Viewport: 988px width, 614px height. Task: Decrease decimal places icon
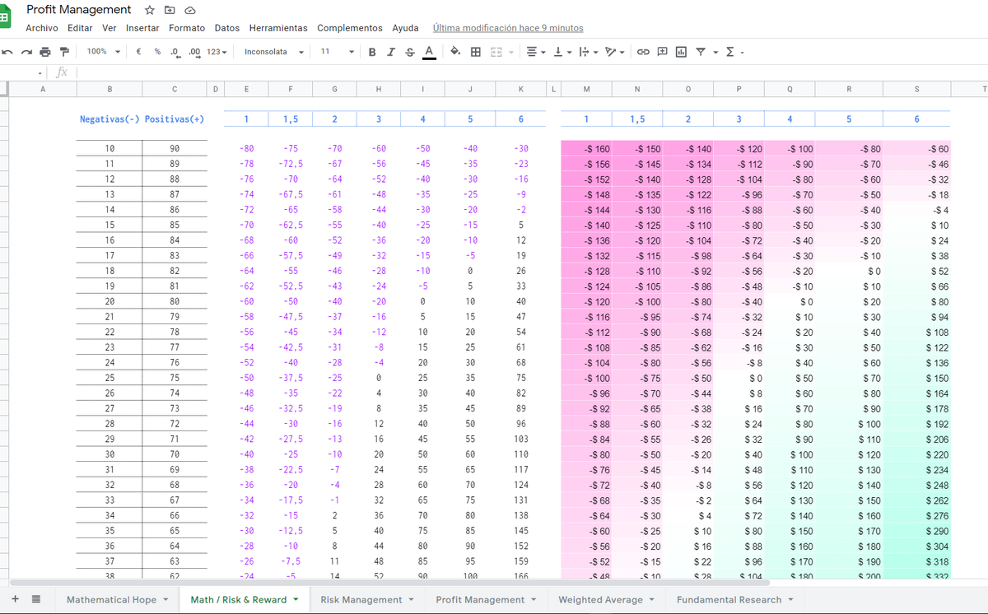pyautogui.click(x=175, y=52)
